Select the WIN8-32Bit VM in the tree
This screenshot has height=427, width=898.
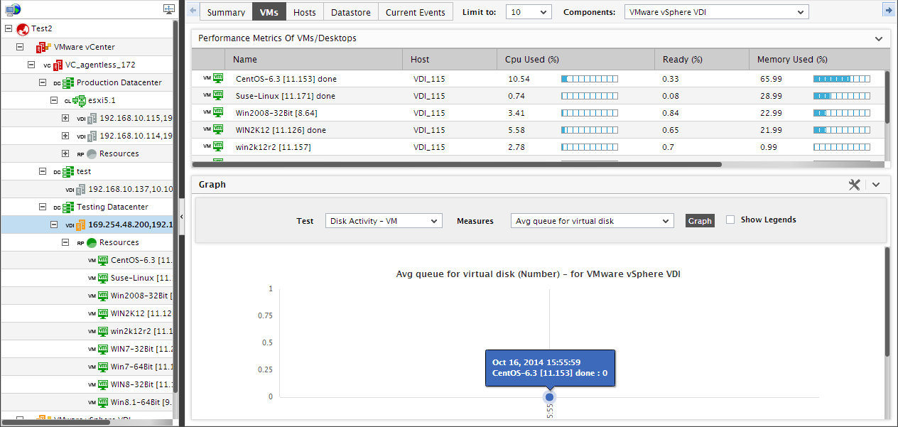[x=141, y=384]
